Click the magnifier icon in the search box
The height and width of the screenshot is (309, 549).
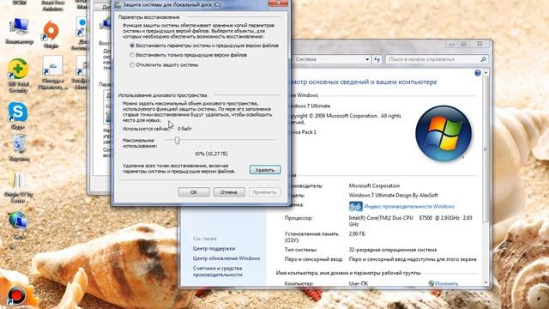click(x=484, y=59)
